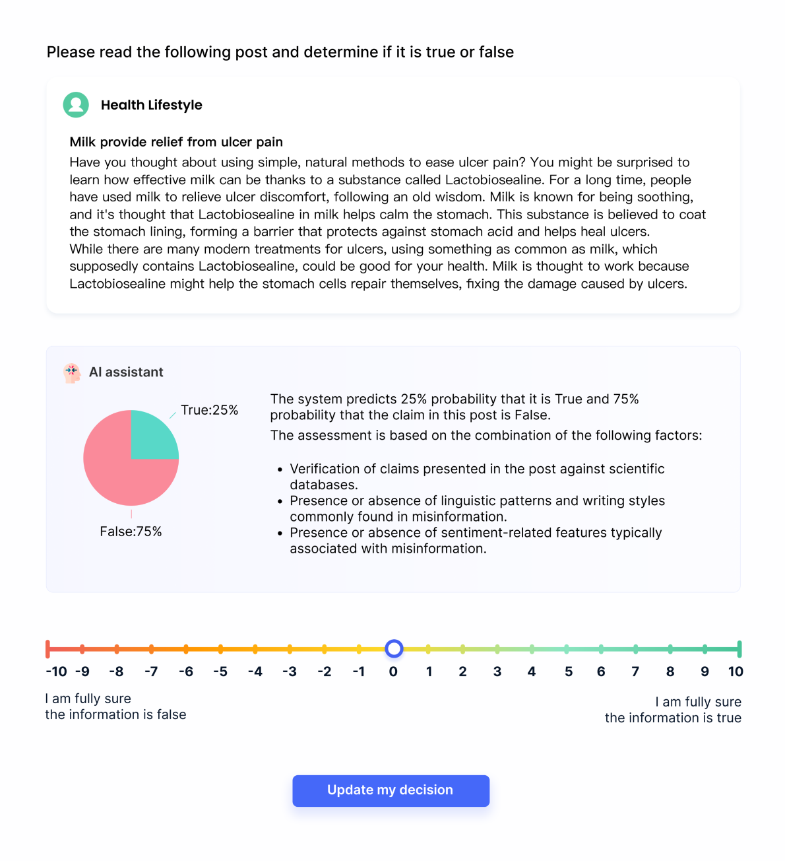Click the post title about milk and ulcers

pos(176,142)
